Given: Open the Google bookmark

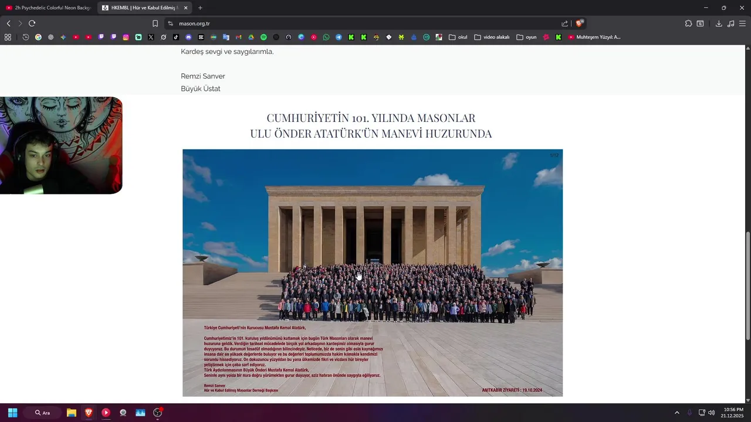Looking at the screenshot, I should pyautogui.click(x=38, y=37).
